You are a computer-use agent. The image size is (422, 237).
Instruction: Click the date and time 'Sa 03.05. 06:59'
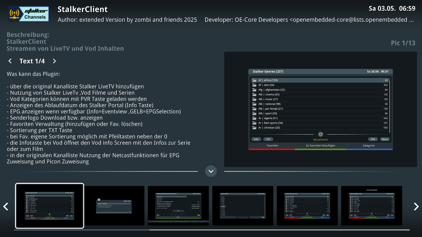click(x=392, y=8)
